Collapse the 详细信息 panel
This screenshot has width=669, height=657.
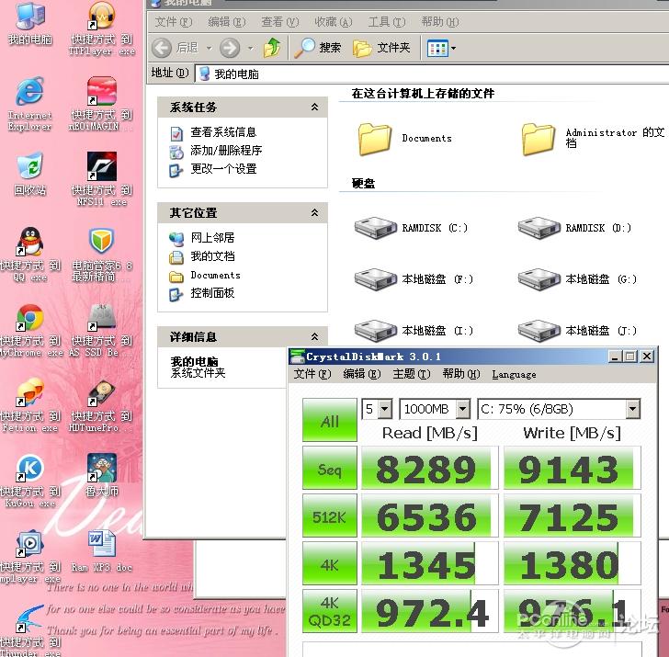[x=314, y=336]
